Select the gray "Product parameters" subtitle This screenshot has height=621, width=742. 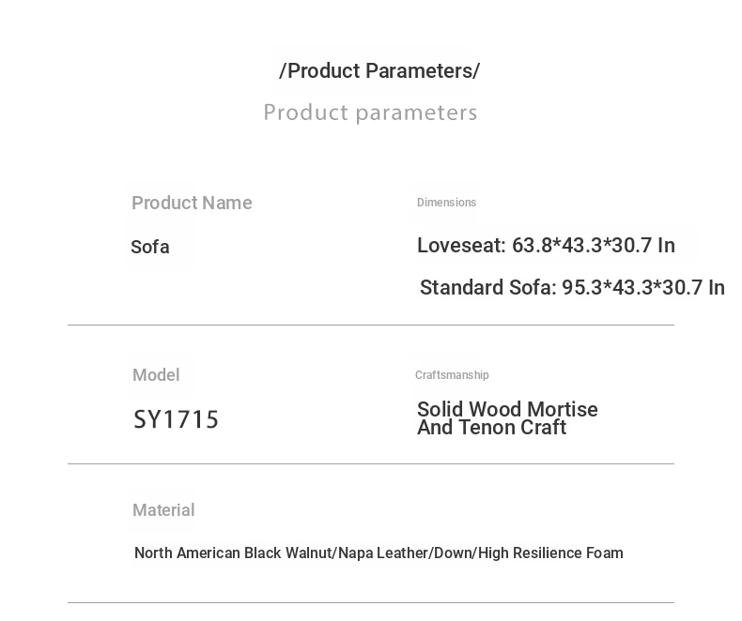[x=370, y=113]
